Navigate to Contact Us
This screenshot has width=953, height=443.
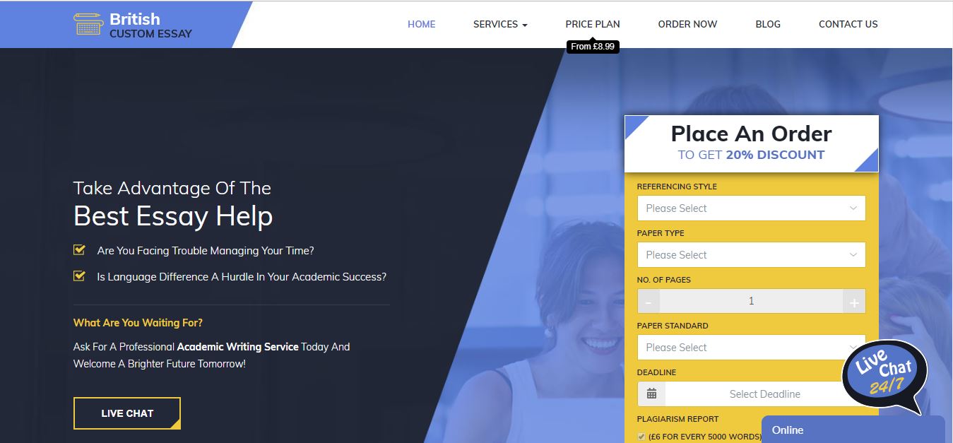(848, 24)
